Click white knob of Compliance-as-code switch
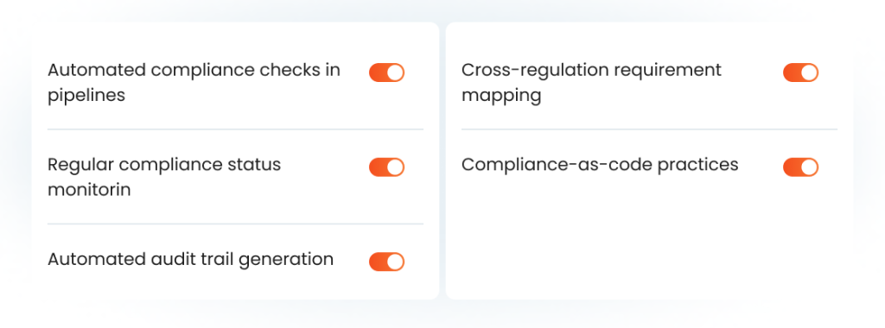This screenshot has width=885, height=328. [x=809, y=167]
